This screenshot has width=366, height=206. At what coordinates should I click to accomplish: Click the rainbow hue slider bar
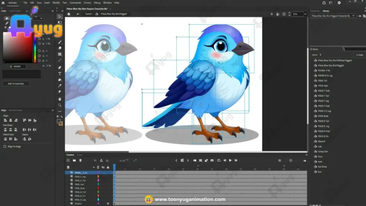[35, 48]
